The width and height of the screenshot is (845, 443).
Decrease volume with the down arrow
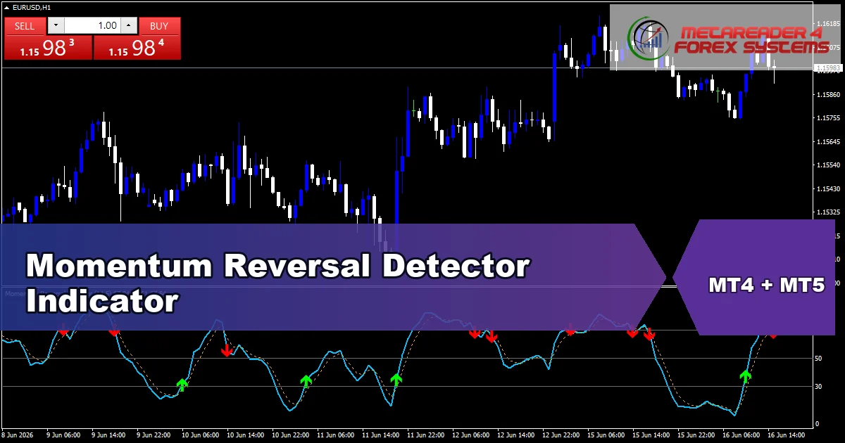point(56,26)
